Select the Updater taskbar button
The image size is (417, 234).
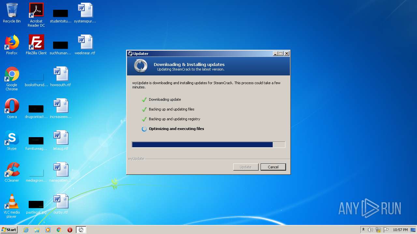coord(81,230)
